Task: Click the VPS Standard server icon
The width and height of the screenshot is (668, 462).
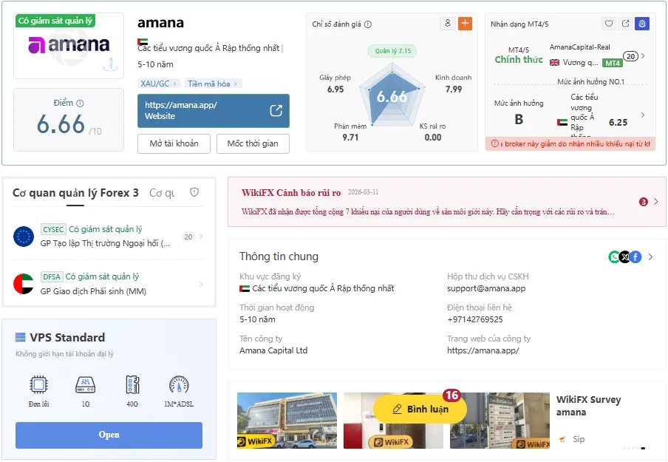Action: pyautogui.click(x=21, y=338)
